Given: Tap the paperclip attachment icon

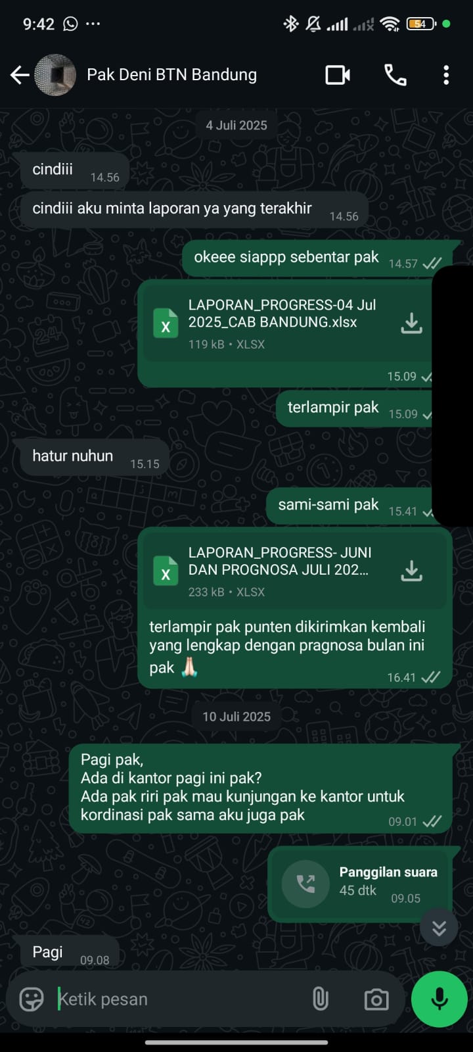Looking at the screenshot, I should pyautogui.click(x=320, y=999).
